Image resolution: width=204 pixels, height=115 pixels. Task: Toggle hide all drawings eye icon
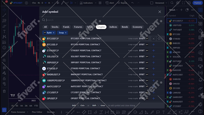point(4,84)
